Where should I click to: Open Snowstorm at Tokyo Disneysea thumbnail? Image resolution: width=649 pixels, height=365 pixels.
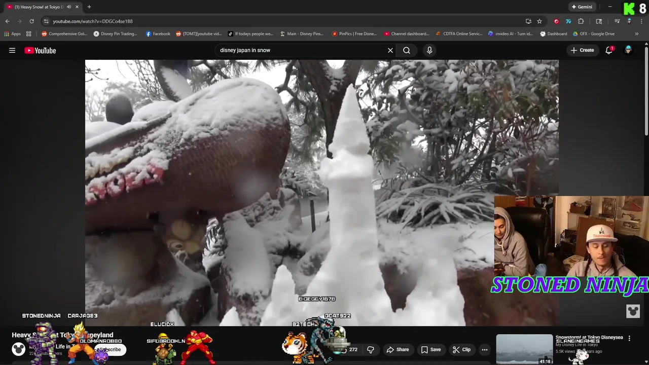coord(524,349)
